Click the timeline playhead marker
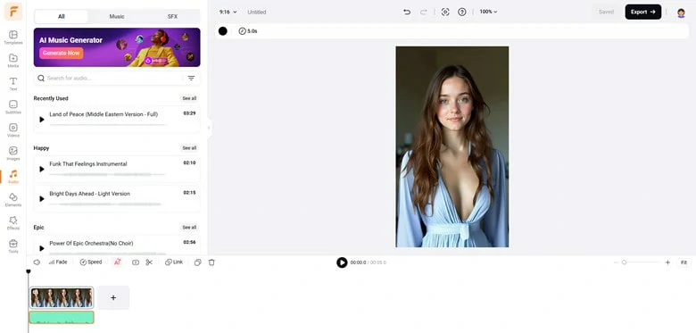Screen dimensions: 696x333 click(x=29, y=271)
